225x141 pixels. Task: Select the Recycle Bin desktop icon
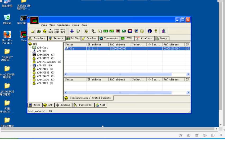7,19
